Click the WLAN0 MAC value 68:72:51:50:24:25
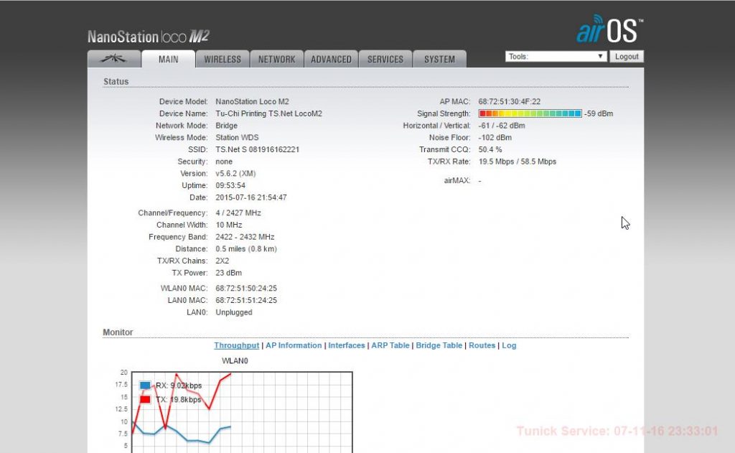 pos(246,288)
